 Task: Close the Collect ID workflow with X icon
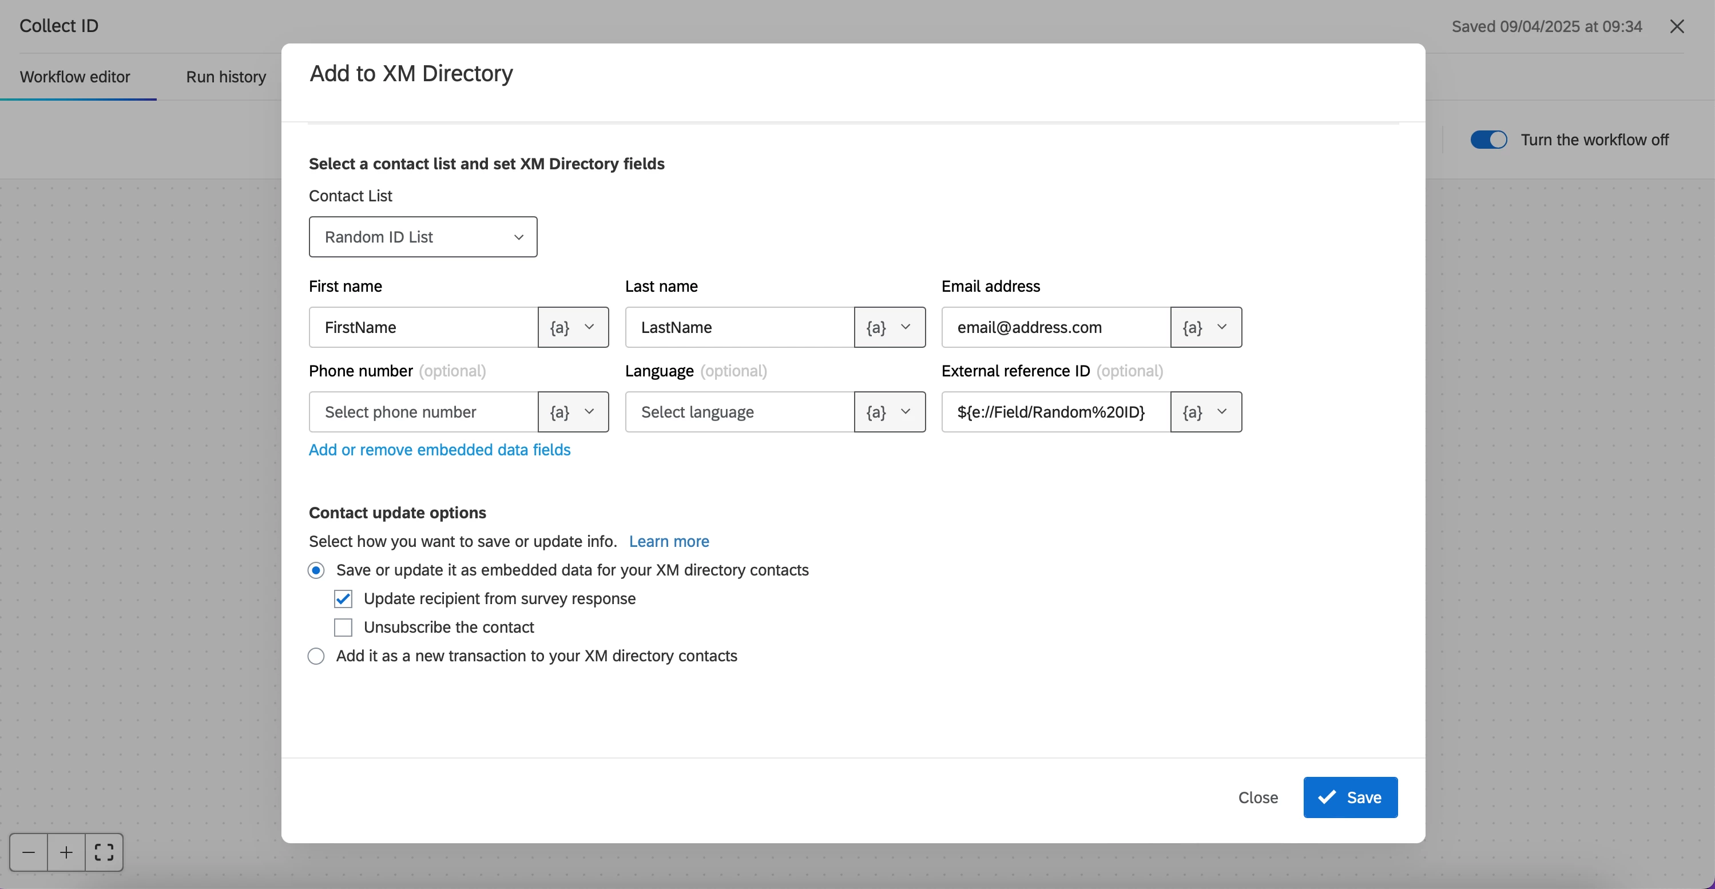click(x=1677, y=26)
